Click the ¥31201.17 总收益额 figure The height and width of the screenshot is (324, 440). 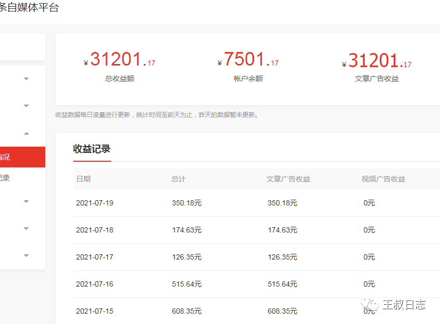pos(119,59)
